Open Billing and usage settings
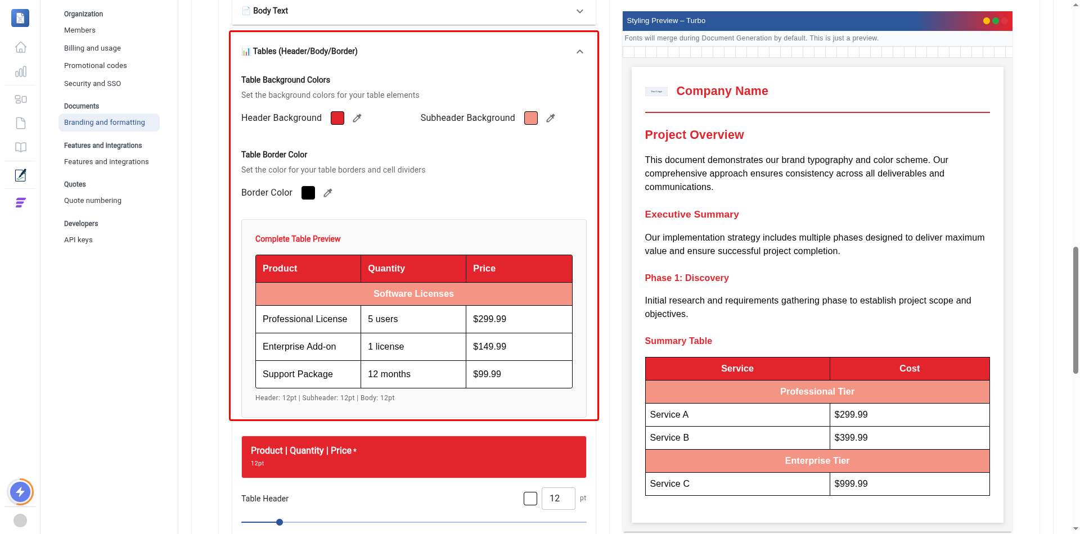The image size is (1080, 534). coord(92,48)
